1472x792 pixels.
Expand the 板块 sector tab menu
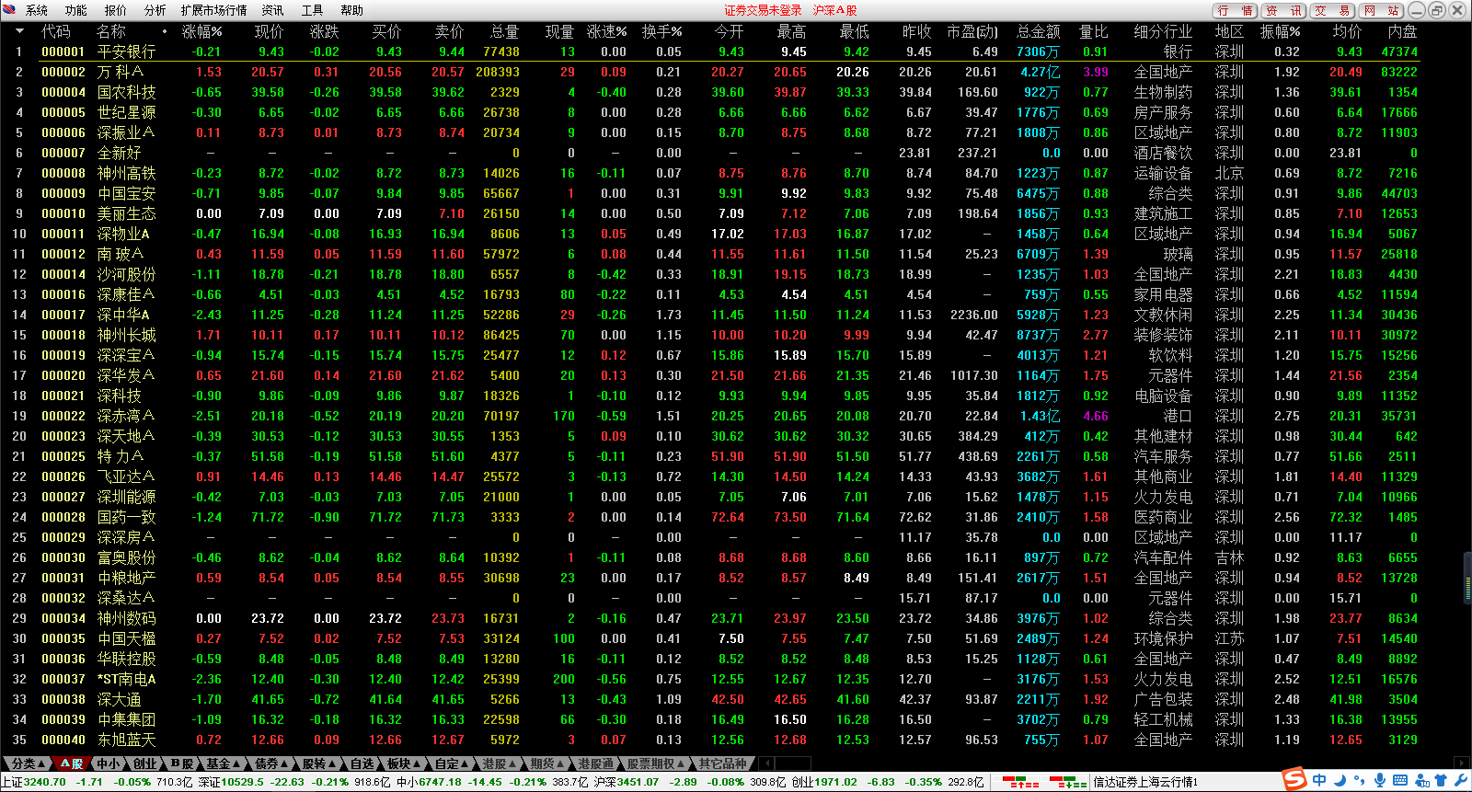click(404, 763)
